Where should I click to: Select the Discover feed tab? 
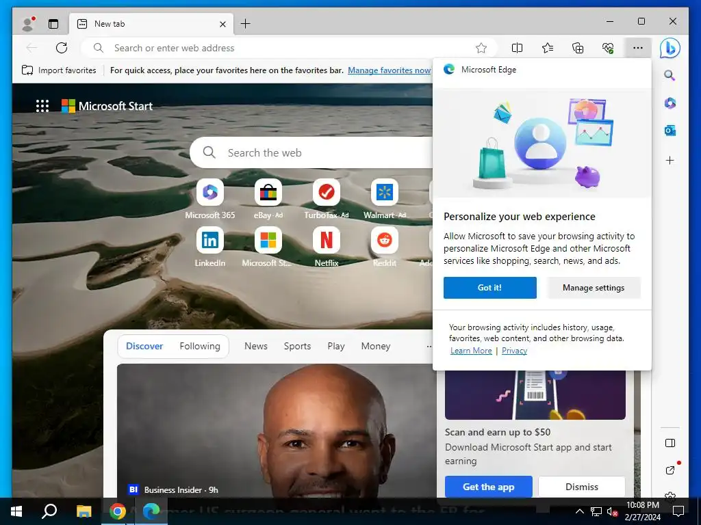[x=144, y=346]
